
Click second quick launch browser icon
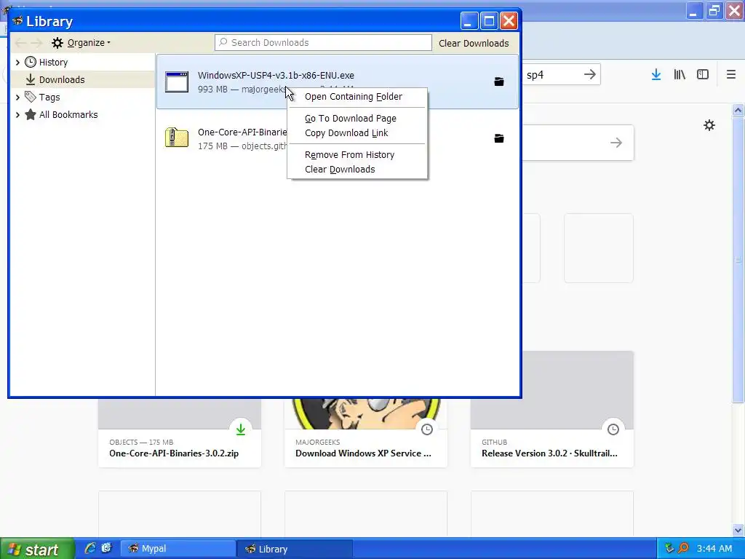coord(106,548)
